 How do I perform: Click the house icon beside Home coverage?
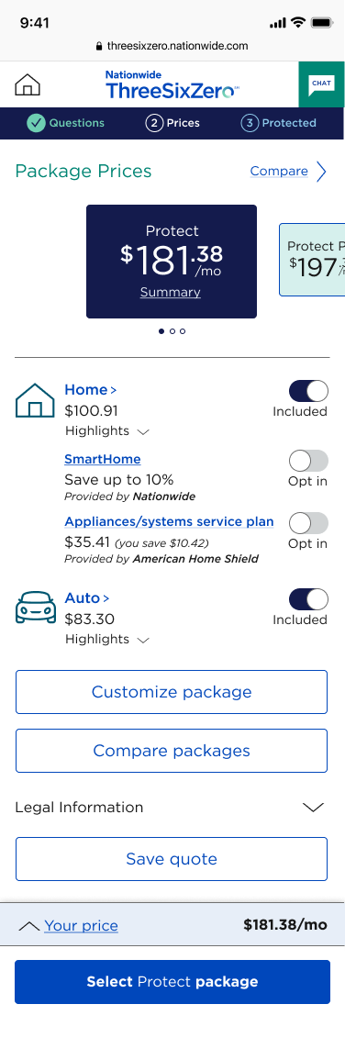pyautogui.click(x=35, y=401)
